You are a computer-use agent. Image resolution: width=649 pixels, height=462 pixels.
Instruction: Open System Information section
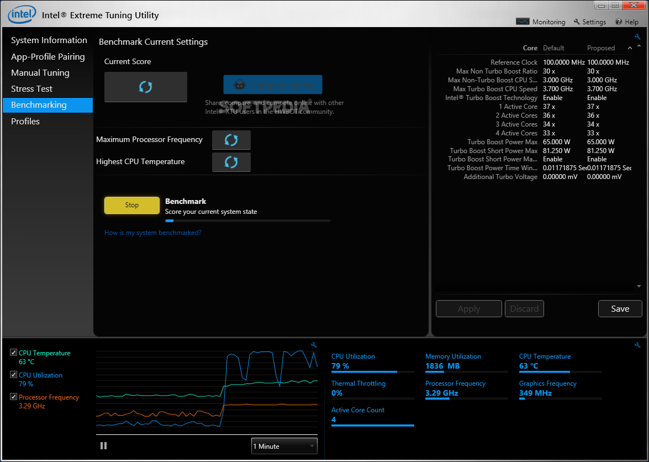(49, 40)
